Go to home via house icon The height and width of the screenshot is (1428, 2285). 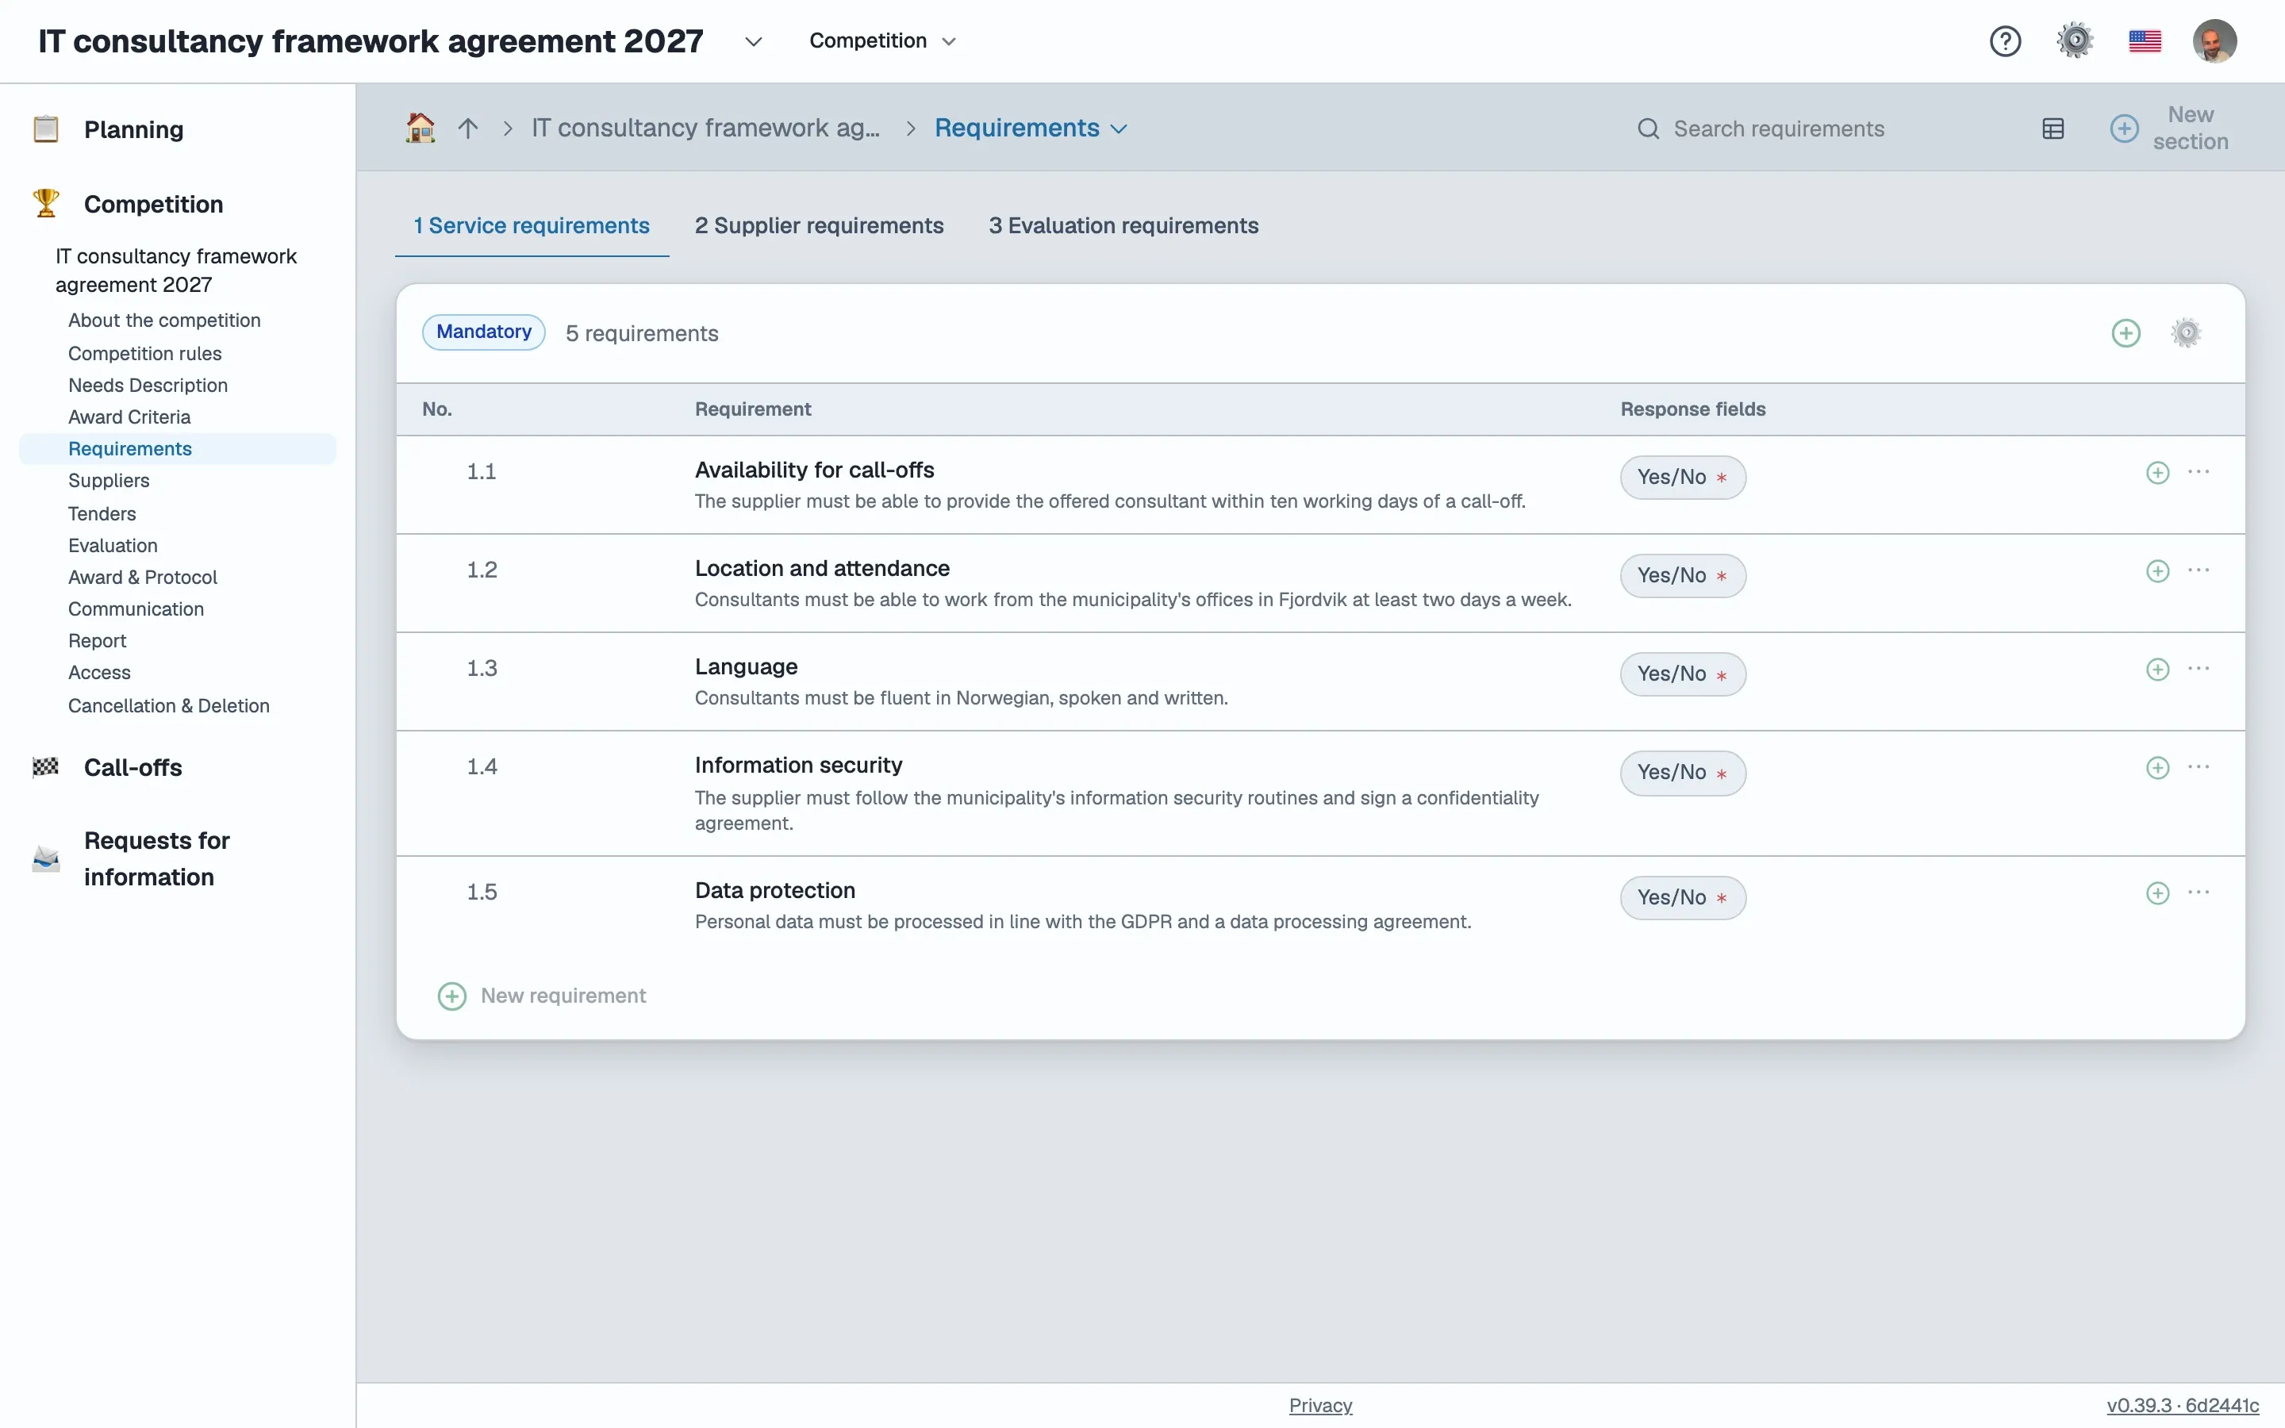tap(421, 128)
